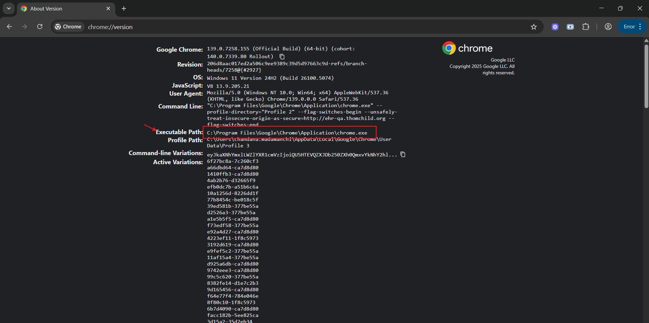Click the 'Command Line:' field label

click(180, 106)
